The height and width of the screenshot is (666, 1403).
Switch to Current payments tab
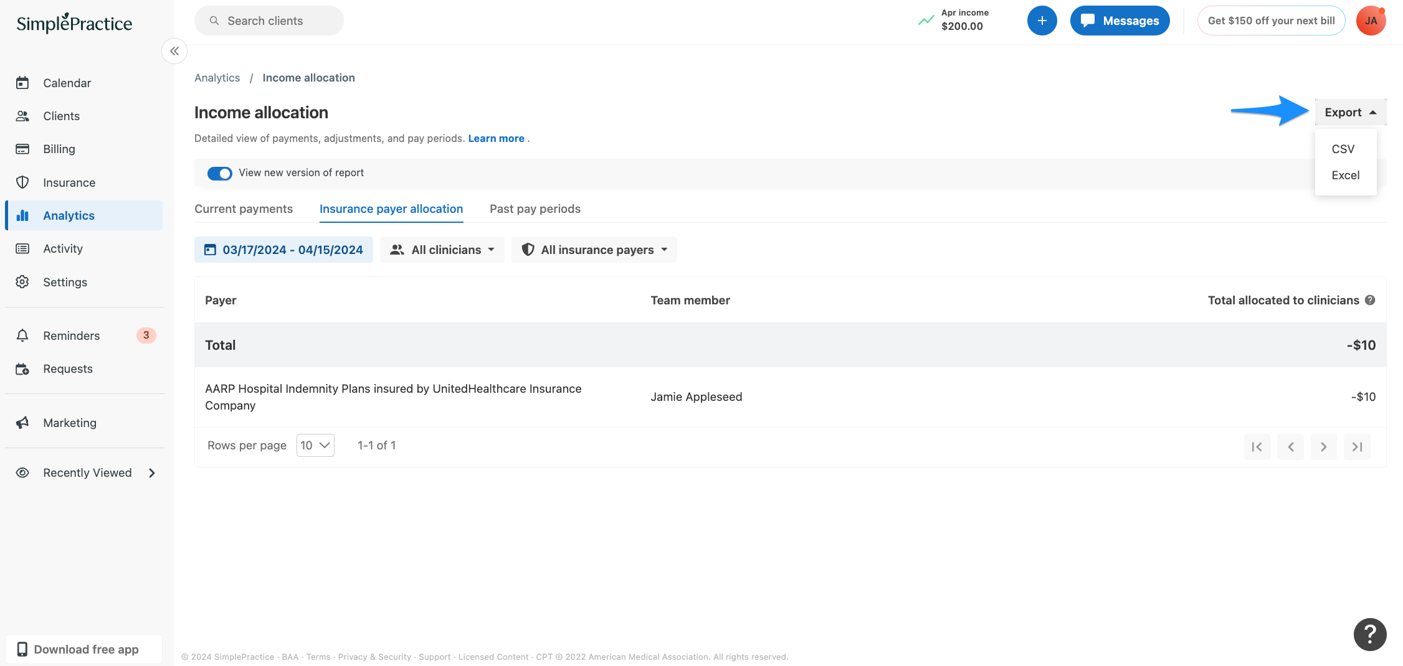pos(244,209)
